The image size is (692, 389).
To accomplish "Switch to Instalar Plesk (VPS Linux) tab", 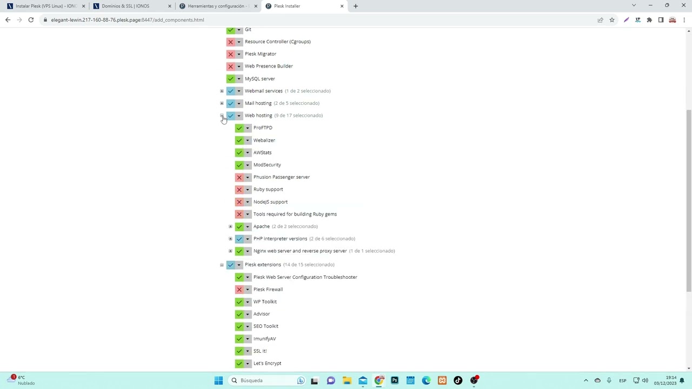I will tap(46, 6).
